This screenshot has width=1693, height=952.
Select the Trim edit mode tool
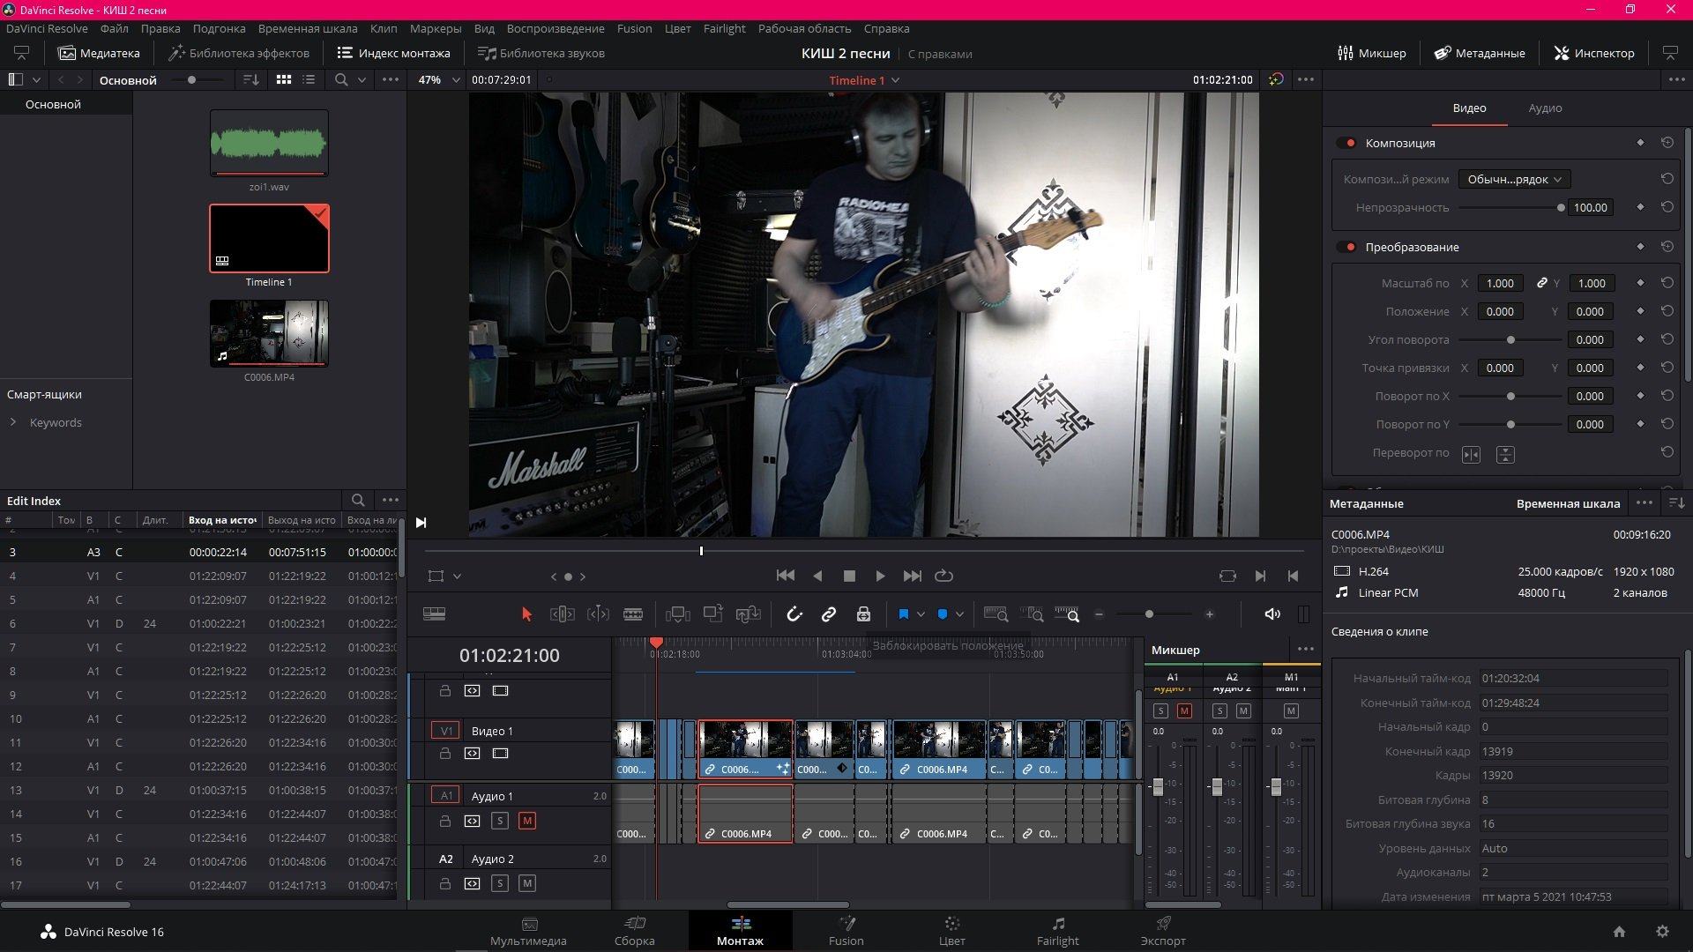(x=562, y=614)
